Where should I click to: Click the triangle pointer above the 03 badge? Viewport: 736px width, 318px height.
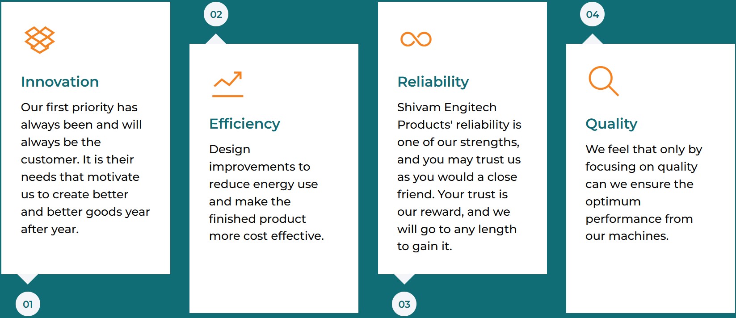click(404, 279)
